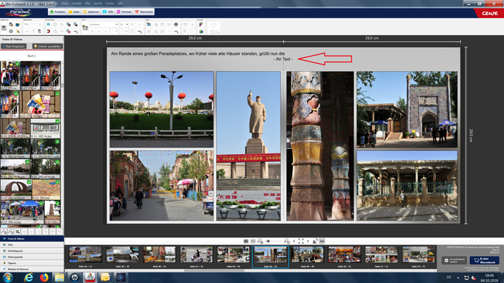The image size is (504, 283).
Task: Click the Hilfe question mark button
Action: point(108,12)
